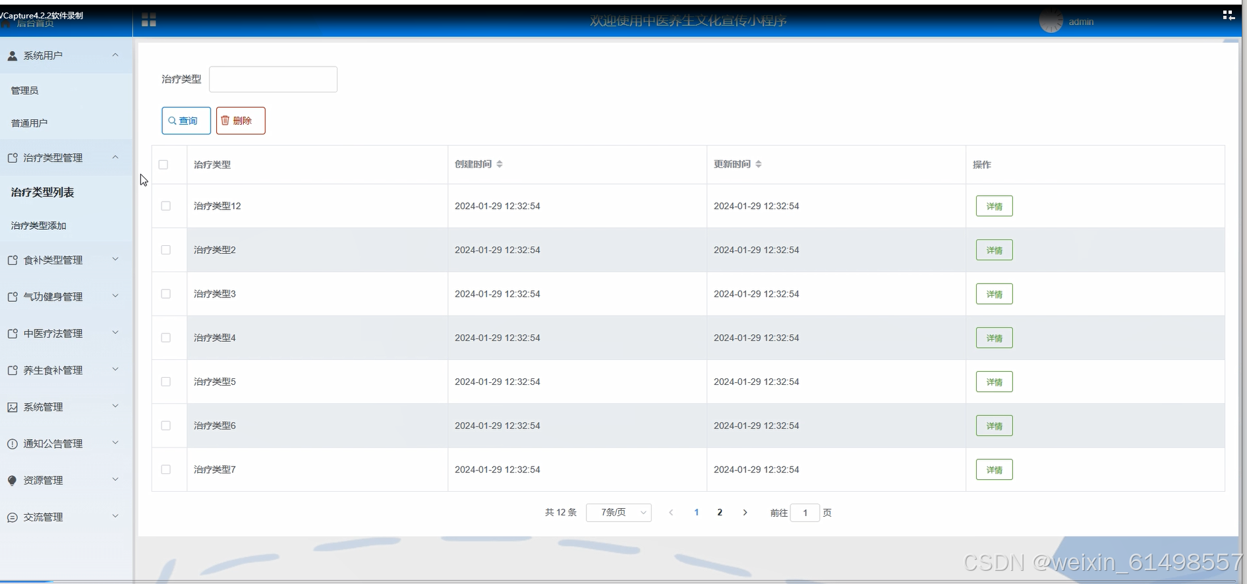
Task: Sort by 创建时间 using sort arrows
Action: [500, 164]
